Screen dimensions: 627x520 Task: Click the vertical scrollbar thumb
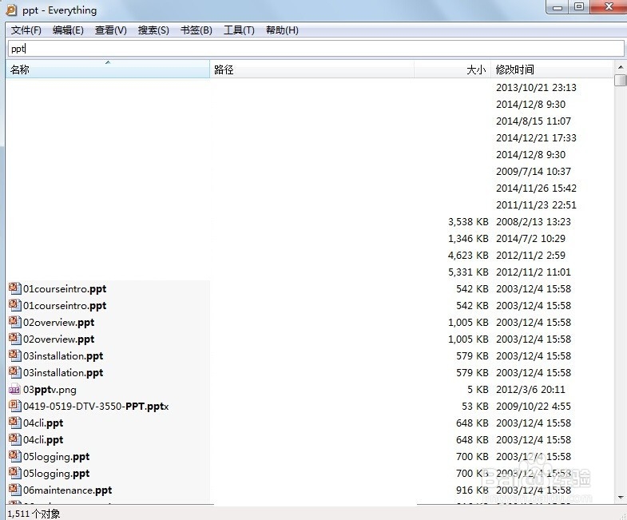621,80
